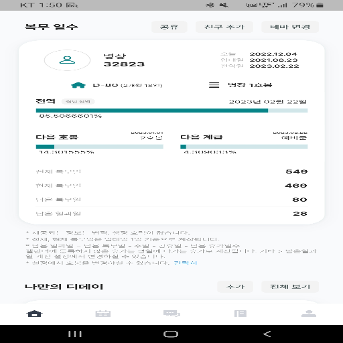Tap the small tag beside 전역 label

(78, 102)
